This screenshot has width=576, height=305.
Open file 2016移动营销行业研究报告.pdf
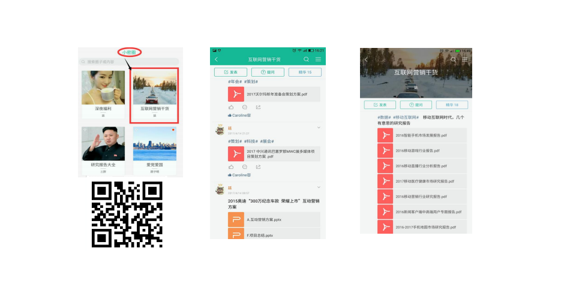click(422, 197)
